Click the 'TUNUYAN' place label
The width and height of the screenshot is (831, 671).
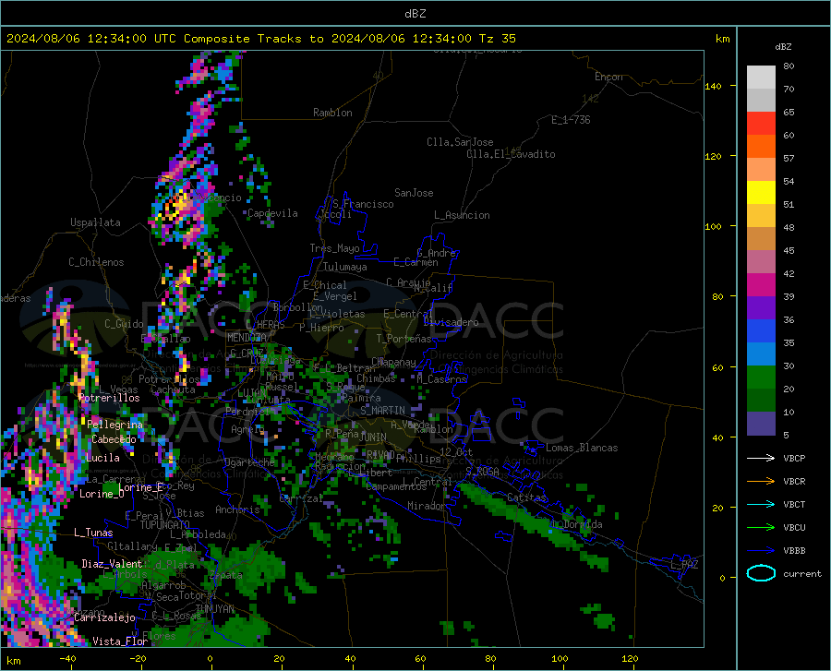pyautogui.click(x=214, y=609)
